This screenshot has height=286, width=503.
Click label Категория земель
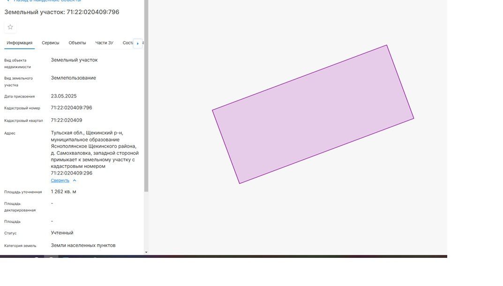pyautogui.click(x=20, y=246)
